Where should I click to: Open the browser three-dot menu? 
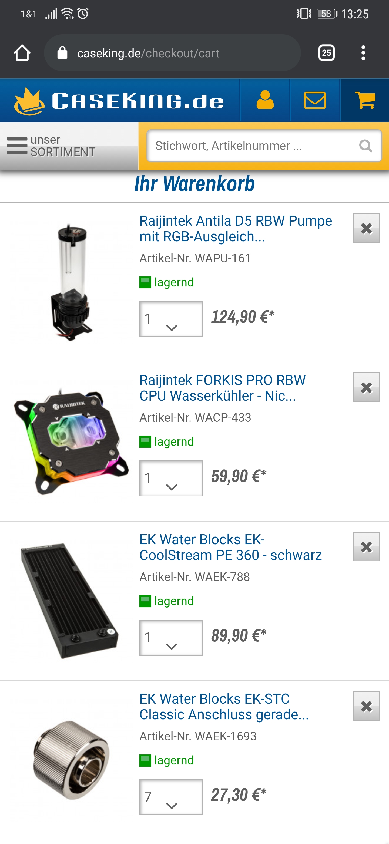tap(363, 53)
